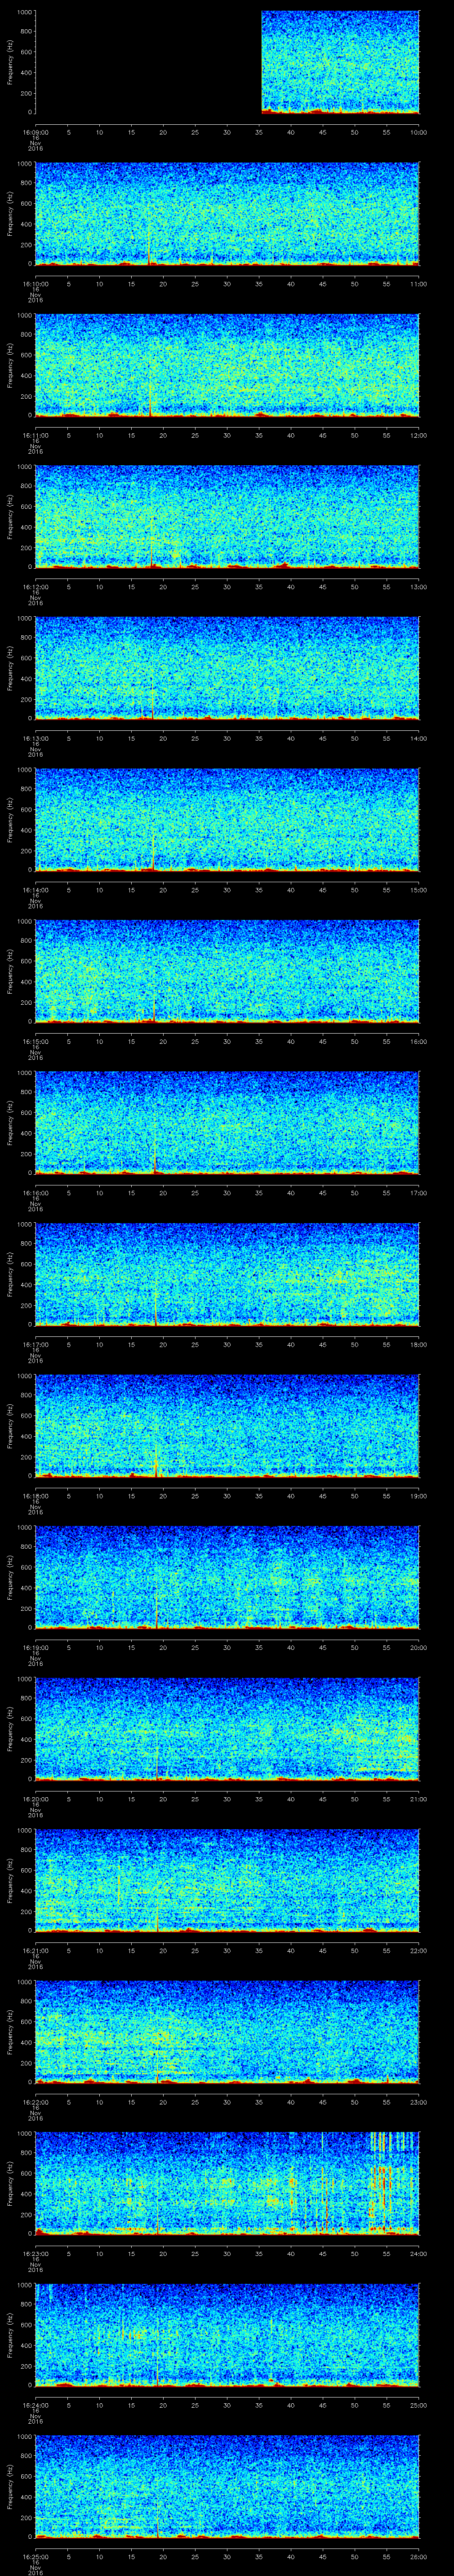Open the spectrogram panel starting at 16:10:00
Screen dimensions: 454x2576
(x=227, y=214)
